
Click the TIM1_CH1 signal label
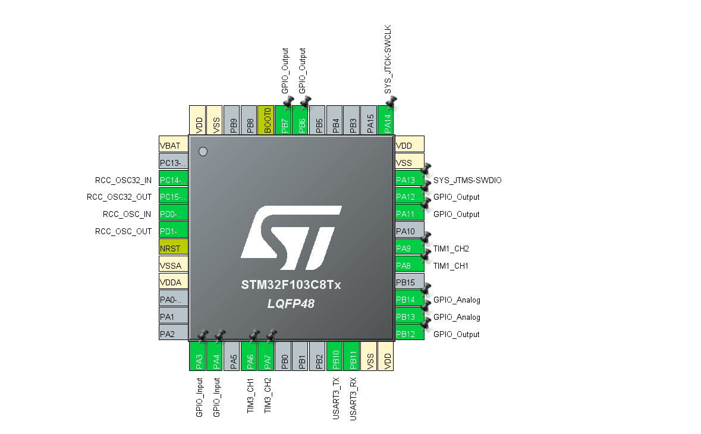[451, 266]
